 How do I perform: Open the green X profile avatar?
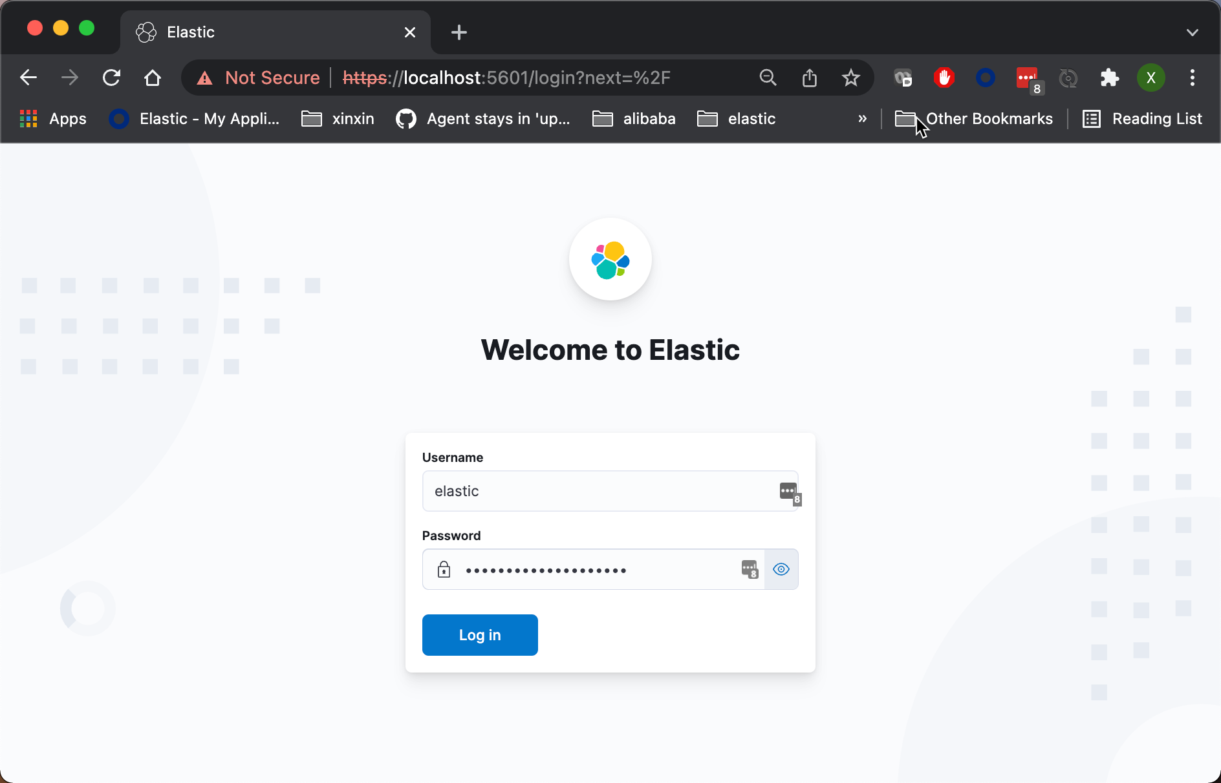[1151, 78]
